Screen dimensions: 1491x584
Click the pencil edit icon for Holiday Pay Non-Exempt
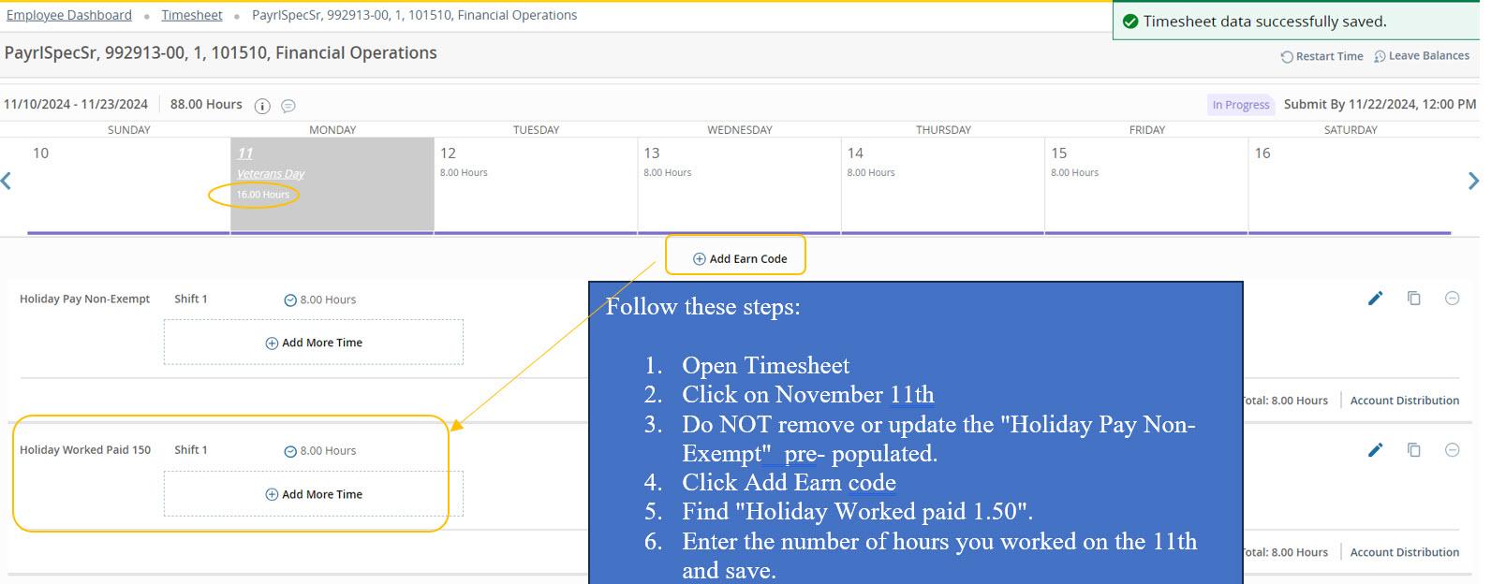[1375, 299]
